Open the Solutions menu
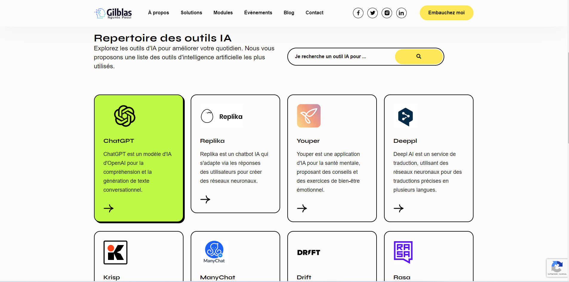Viewport: 569px width, 282px height. point(191,13)
